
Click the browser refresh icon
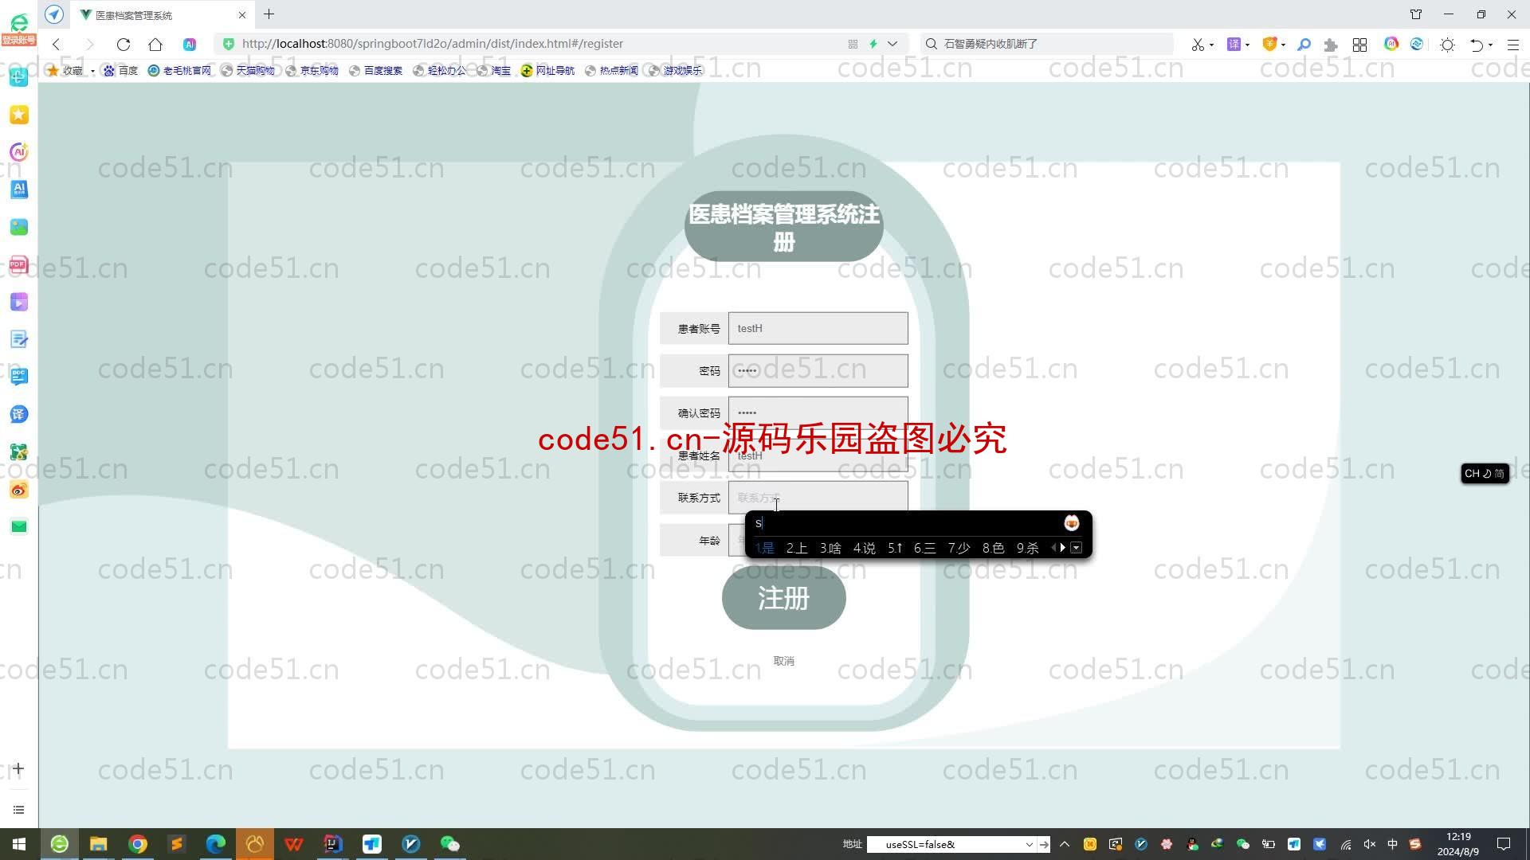click(x=124, y=43)
